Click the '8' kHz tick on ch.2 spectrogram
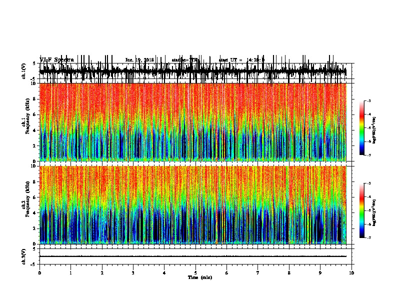This screenshot has width=396, height=306. [x=35, y=182]
